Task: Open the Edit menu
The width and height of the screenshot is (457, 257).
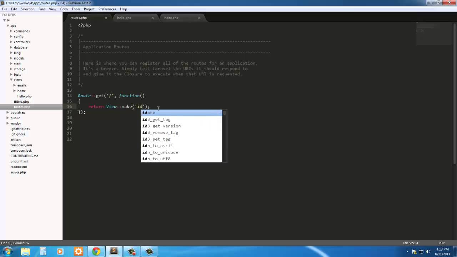Action: 14,9
